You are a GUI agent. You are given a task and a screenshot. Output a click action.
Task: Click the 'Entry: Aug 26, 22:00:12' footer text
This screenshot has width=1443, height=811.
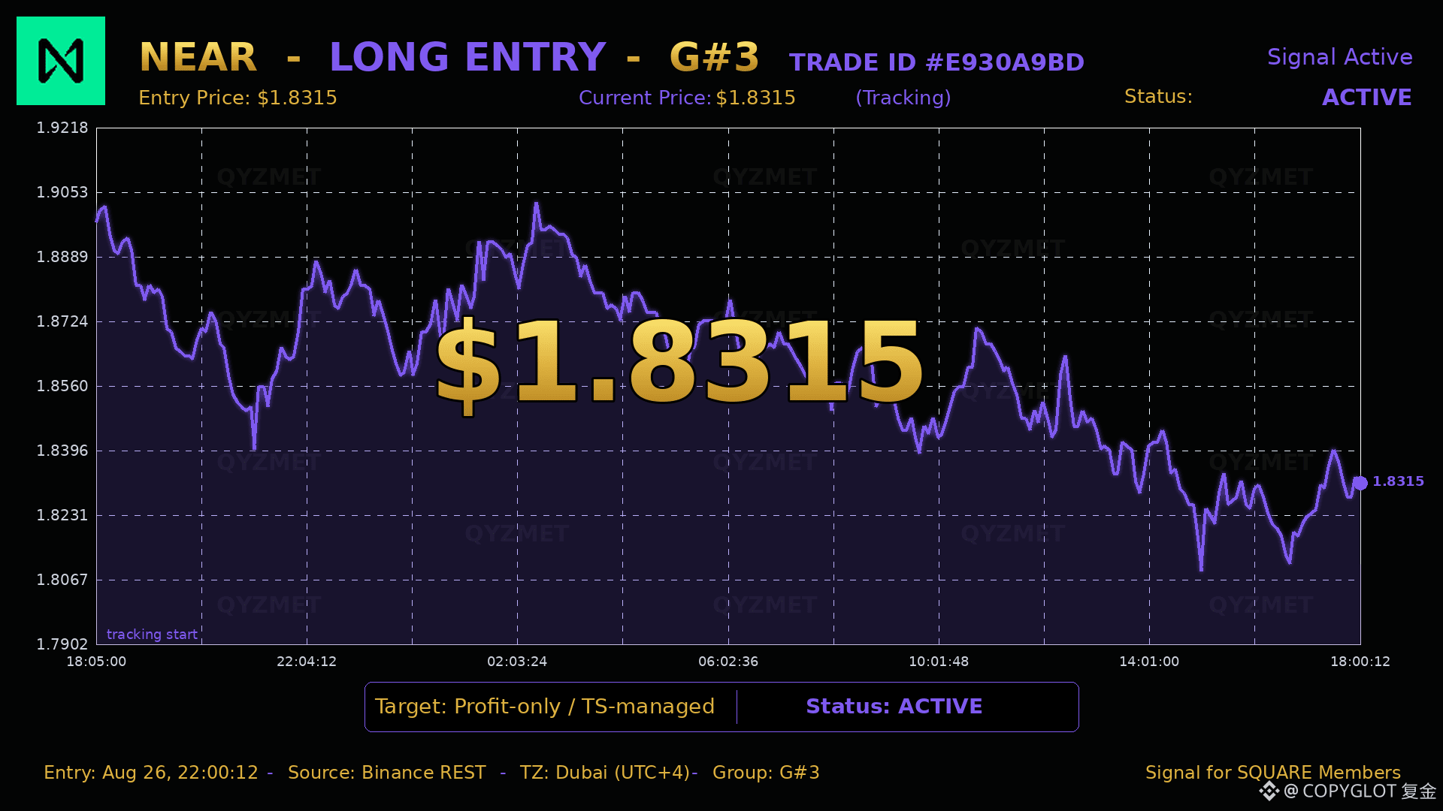(x=151, y=773)
